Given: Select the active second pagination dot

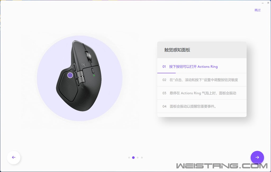Looking at the screenshot, I should [x=133, y=158].
